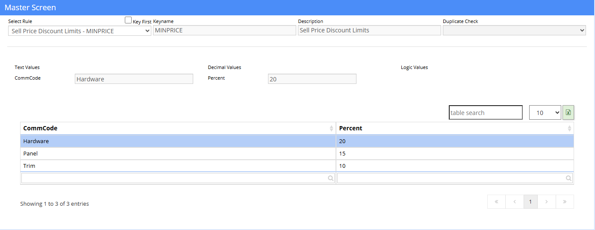Click the Description field

click(x=369, y=30)
